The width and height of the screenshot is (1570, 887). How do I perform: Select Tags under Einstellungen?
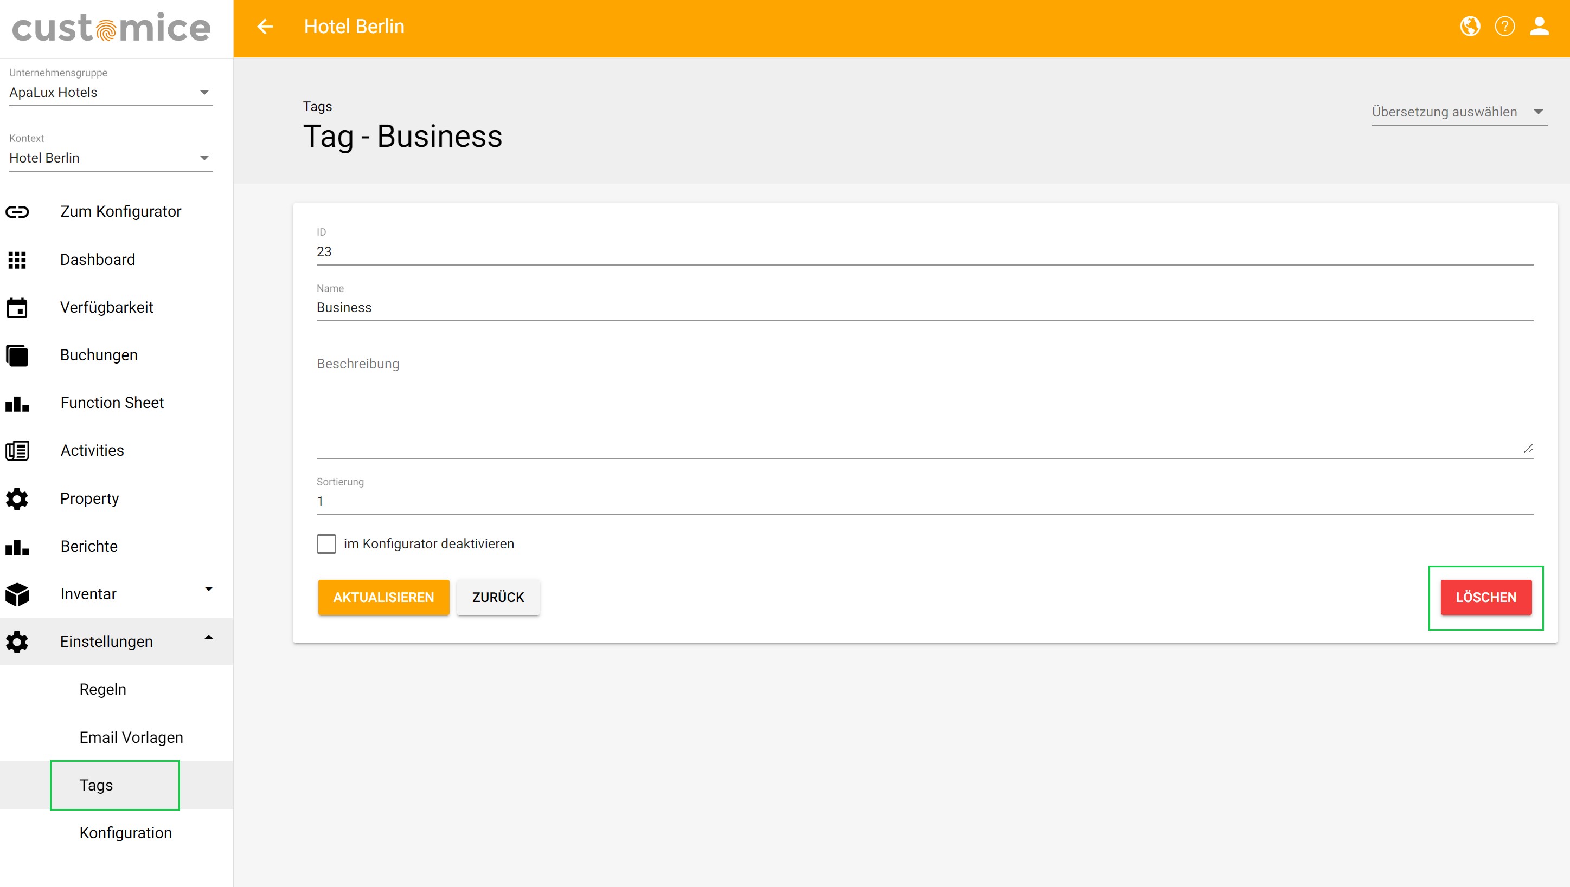[x=97, y=786]
